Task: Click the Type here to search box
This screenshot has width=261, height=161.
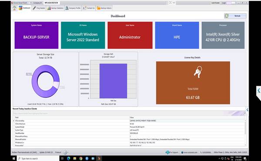Action: (x=38, y=158)
